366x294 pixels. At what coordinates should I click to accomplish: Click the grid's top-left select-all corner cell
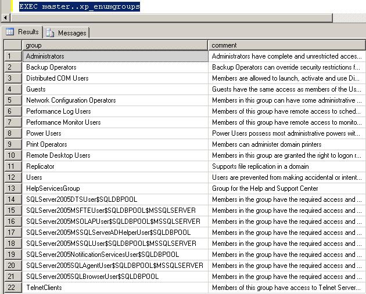tap(12, 45)
